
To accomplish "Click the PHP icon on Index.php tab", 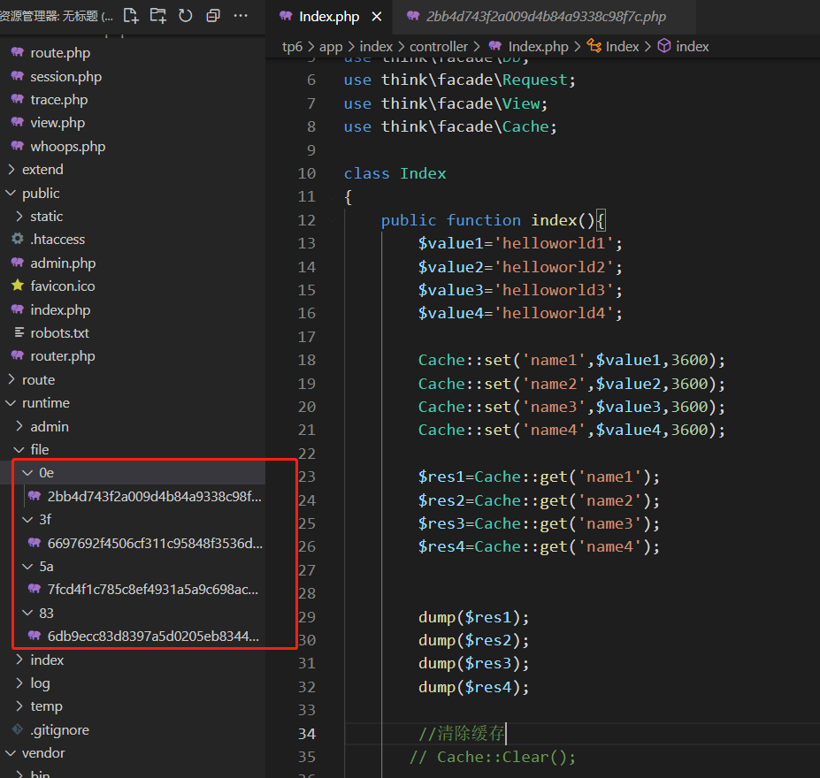I will [286, 16].
